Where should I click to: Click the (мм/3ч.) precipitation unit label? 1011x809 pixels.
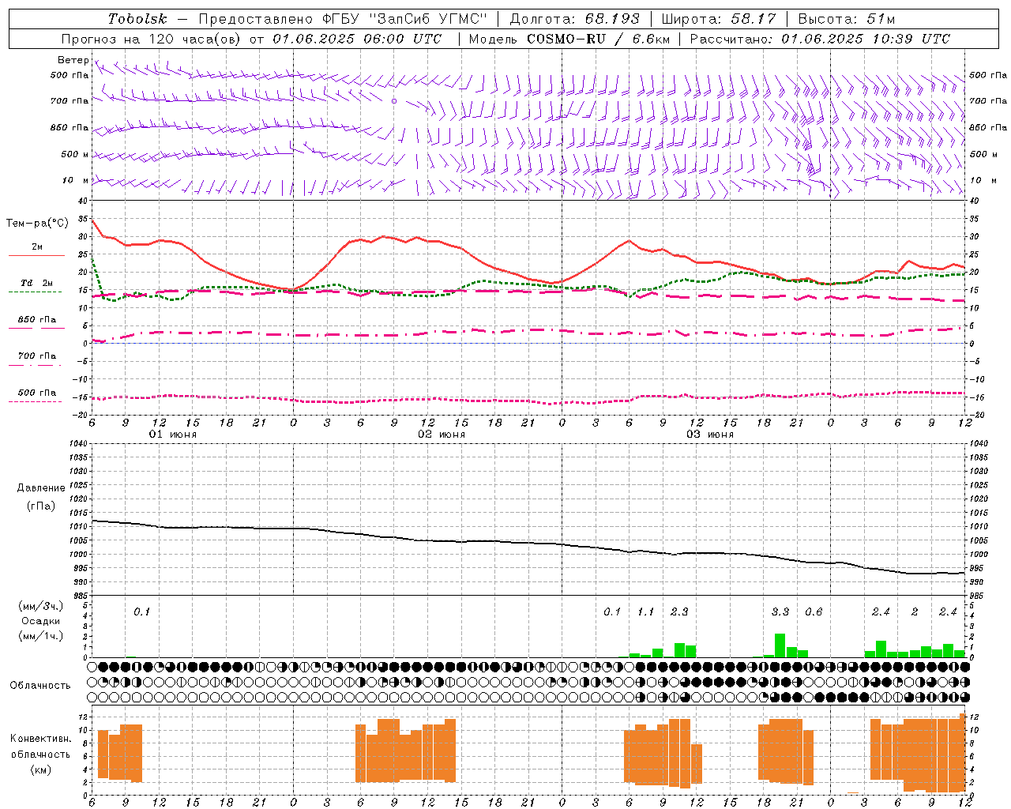click(x=41, y=606)
